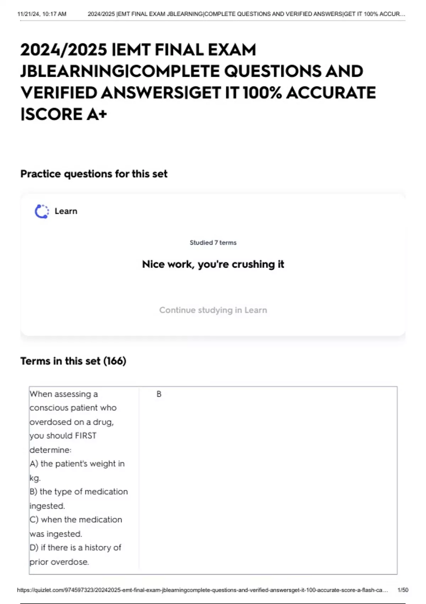This screenshot has width=426, height=604.
Task: Click empty space inside the Learn practice card
Action: coord(319,220)
